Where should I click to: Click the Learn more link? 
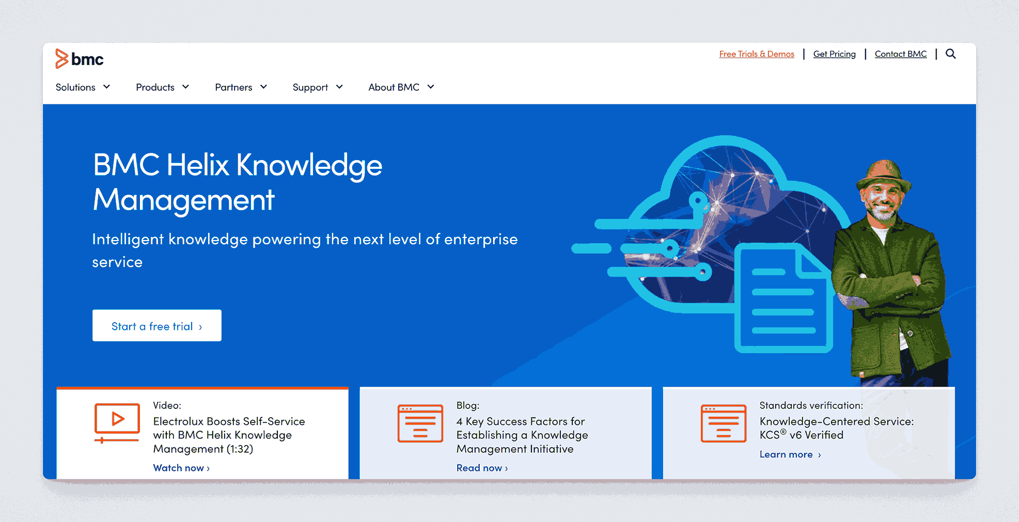pyautogui.click(x=790, y=454)
